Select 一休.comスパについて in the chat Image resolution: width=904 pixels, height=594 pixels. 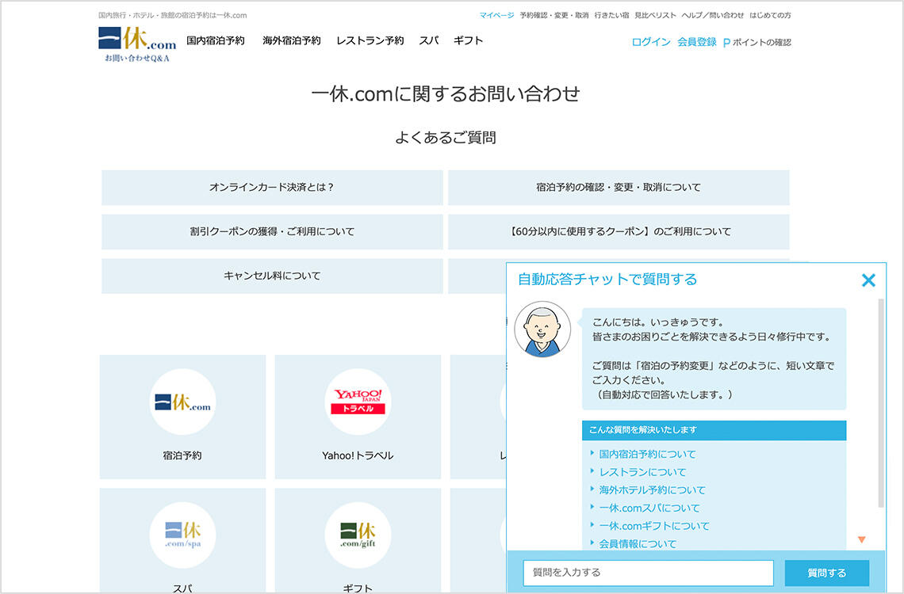pos(649,508)
